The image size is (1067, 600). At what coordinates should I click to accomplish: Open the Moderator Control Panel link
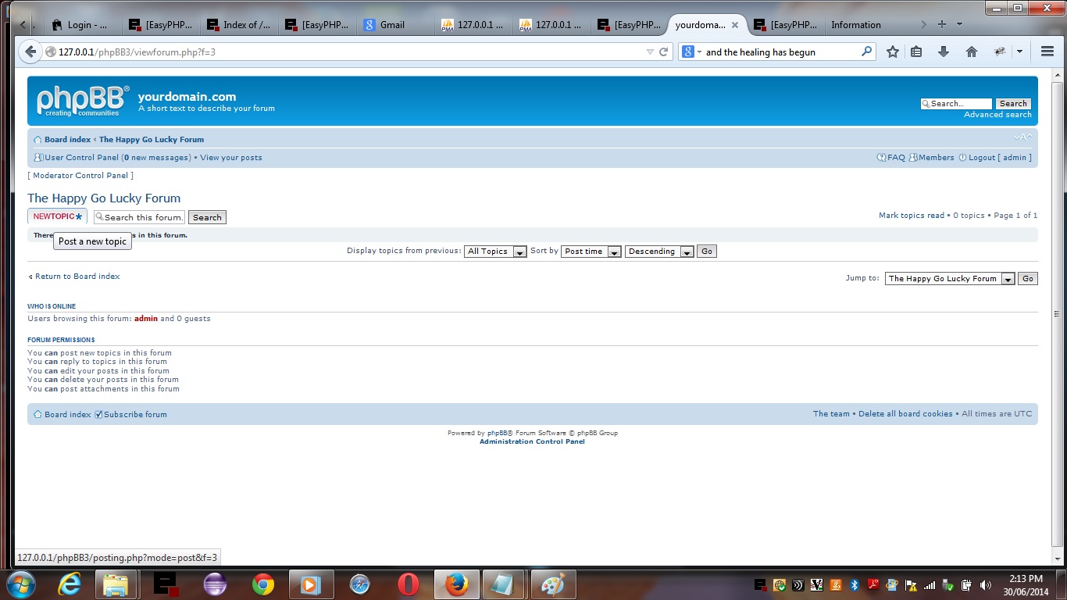pyautogui.click(x=80, y=176)
